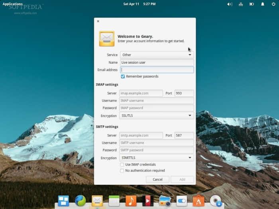Check No authentication required option
This screenshot has width=279, height=209.
pyautogui.click(x=122, y=171)
